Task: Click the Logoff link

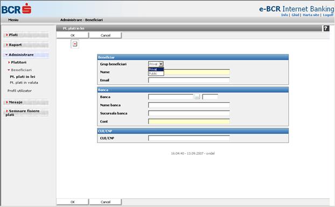Action: pos(328,15)
